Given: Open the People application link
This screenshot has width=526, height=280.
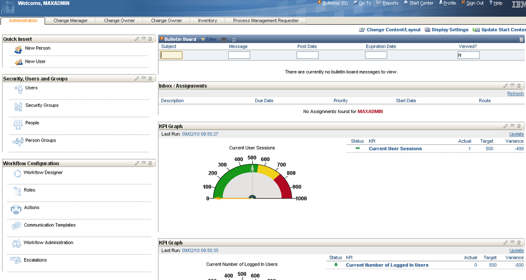Looking at the screenshot, I should 32,123.
